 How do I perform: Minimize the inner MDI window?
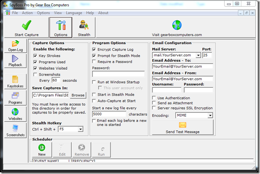pos(240,13)
